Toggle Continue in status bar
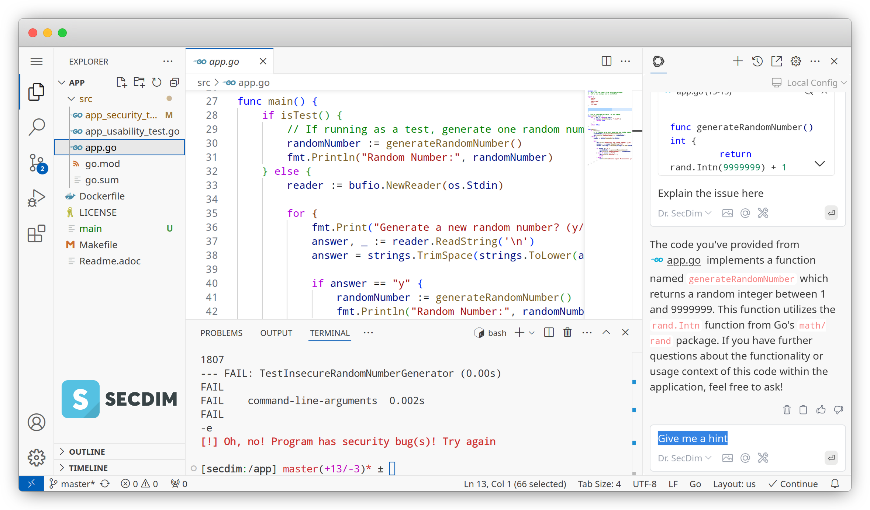The width and height of the screenshot is (870, 510). tap(793, 484)
